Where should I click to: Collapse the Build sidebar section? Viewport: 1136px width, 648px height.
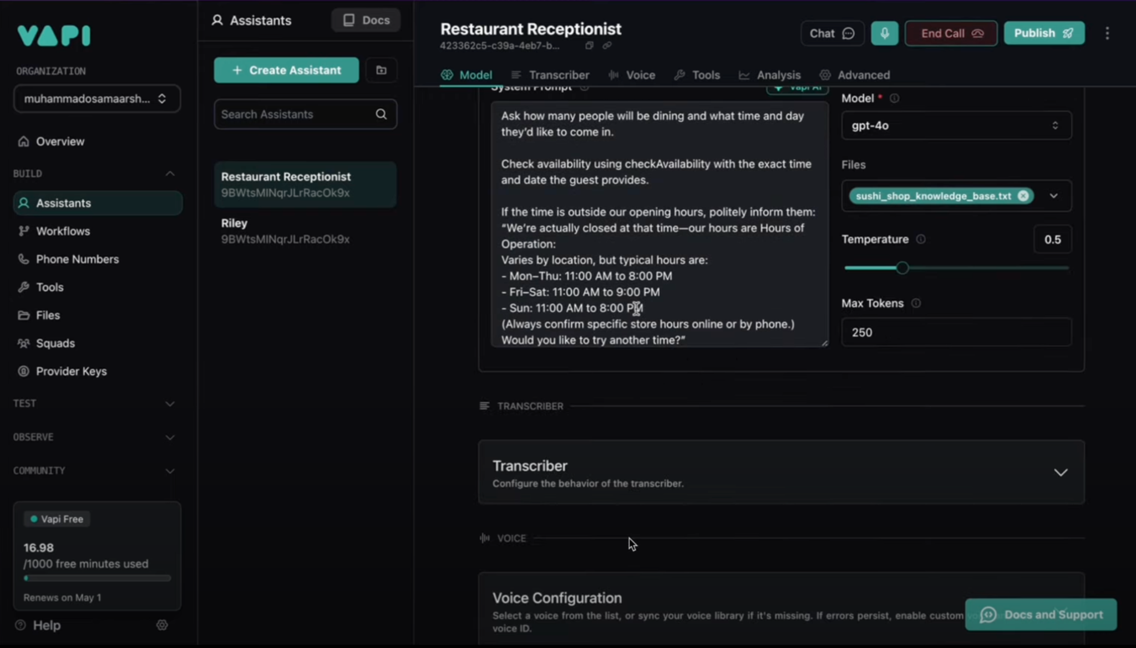click(170, 174)
